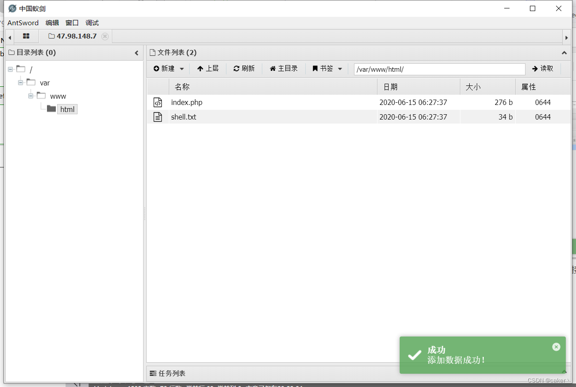Sort by the 名称 column header
The height and width of the screenshot is (387, 576).
(x=273, y=87)
